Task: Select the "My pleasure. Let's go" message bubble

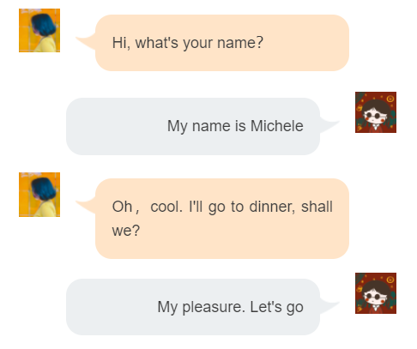Action: coord(193,307)
